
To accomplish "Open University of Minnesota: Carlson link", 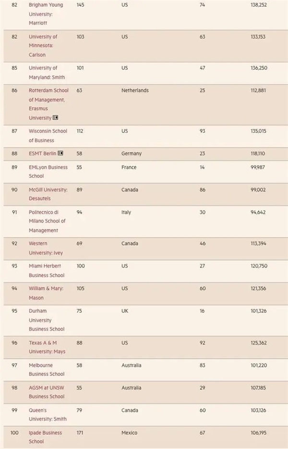I will coord(43,46).
